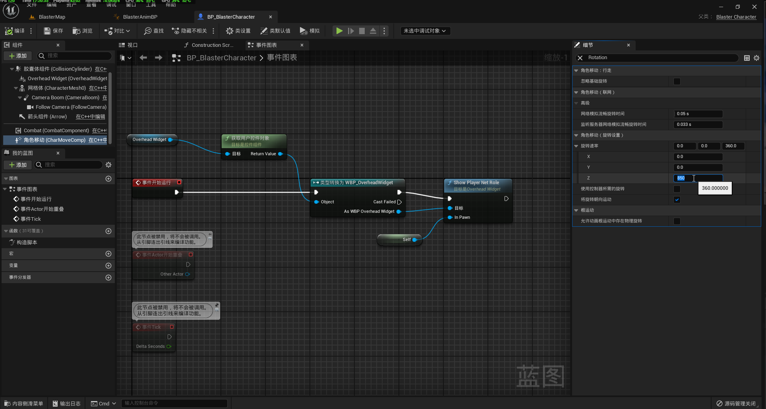Add new macro with plus icon
766x409 pixels.
tap(108, 254)
